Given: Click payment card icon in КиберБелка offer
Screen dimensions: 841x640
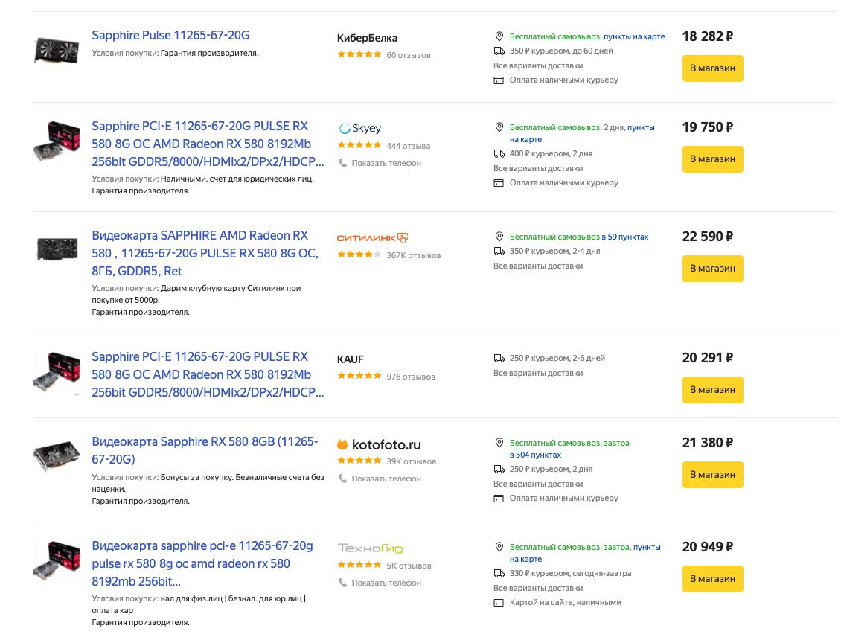Looking at the screenshot, I should coord(499,80).
